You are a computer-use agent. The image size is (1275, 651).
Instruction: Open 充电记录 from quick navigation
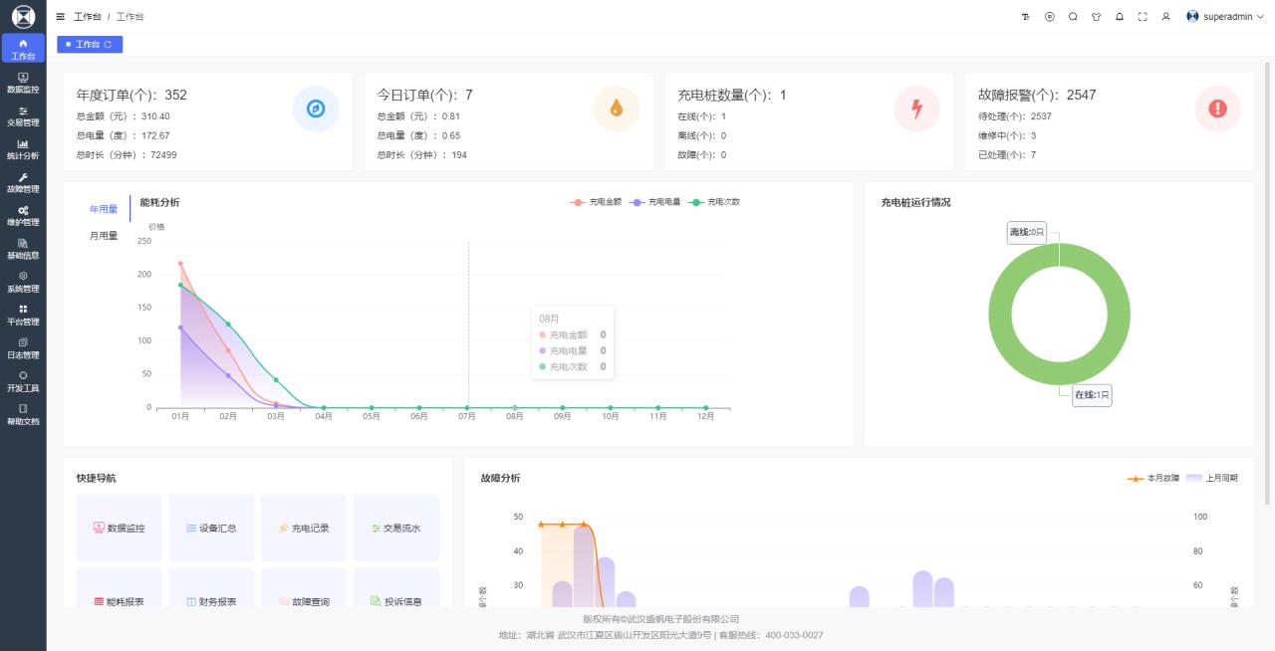point(302,528)
